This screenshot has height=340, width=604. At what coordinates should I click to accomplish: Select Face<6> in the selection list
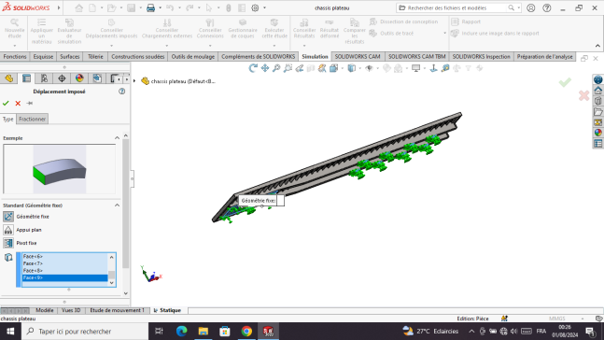[64, 256]
